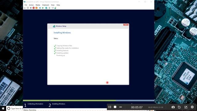
Task: Pause the screen recording
Action: coord(110,107)
